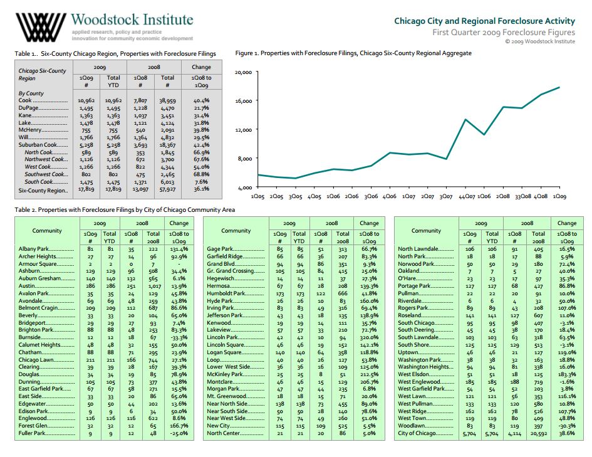Click the 1Q09 endpoint of the line chart

pos(559,87)
